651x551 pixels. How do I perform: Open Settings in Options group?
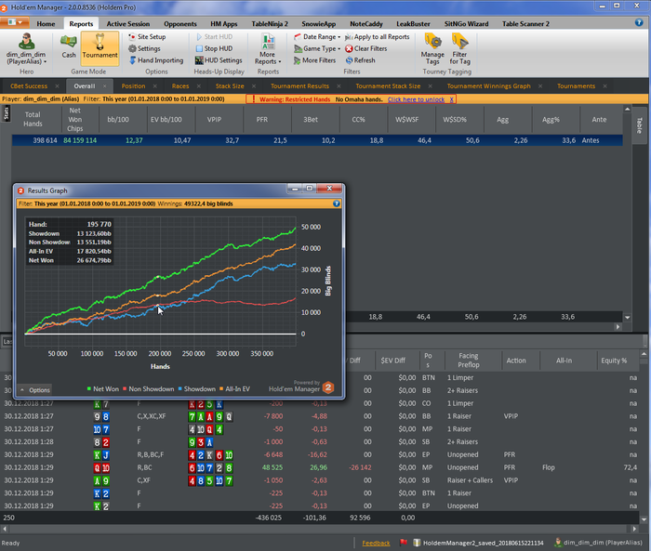144,48
